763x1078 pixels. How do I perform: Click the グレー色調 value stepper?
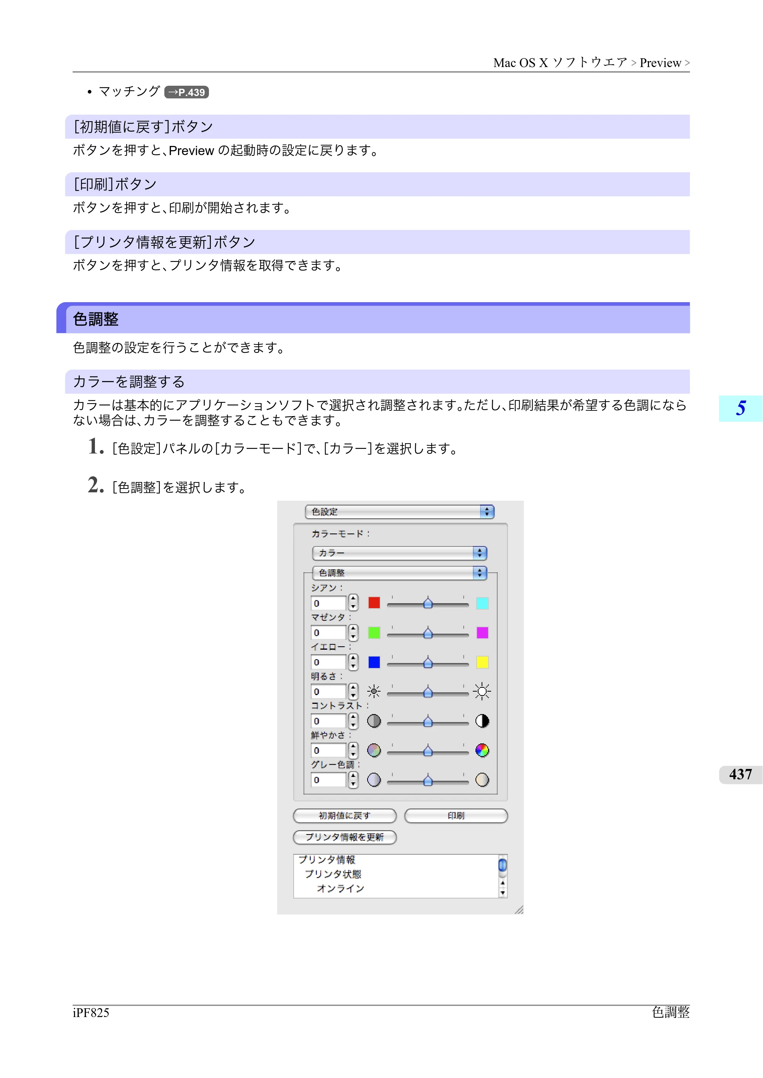[x=353, y=780]
